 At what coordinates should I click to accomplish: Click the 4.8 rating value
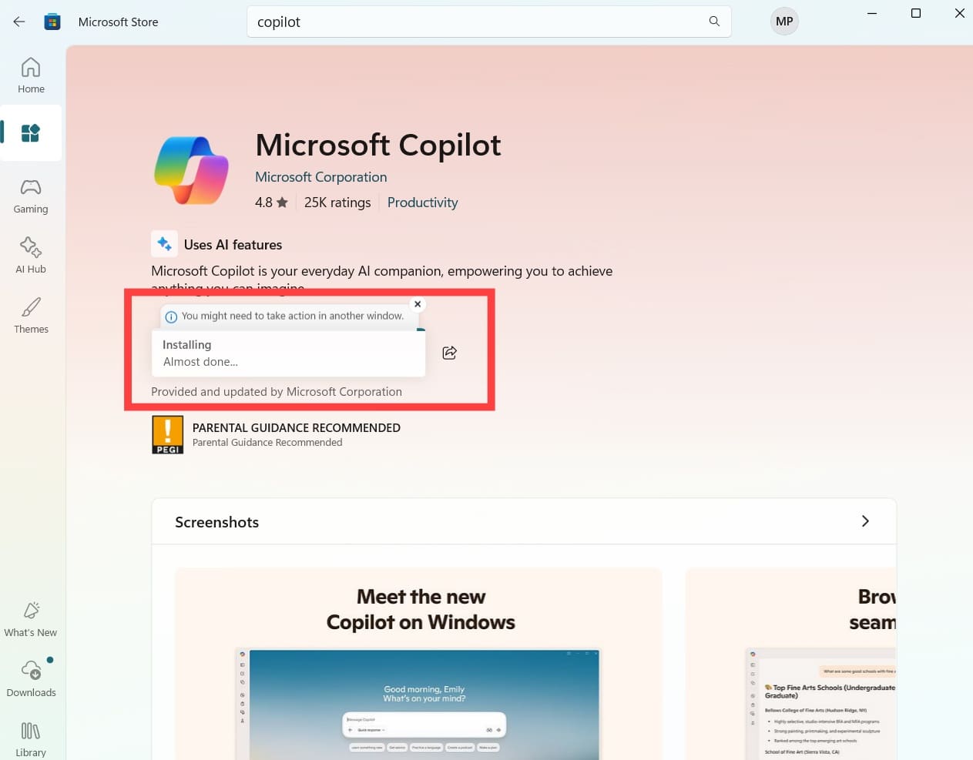click(263, 203)
